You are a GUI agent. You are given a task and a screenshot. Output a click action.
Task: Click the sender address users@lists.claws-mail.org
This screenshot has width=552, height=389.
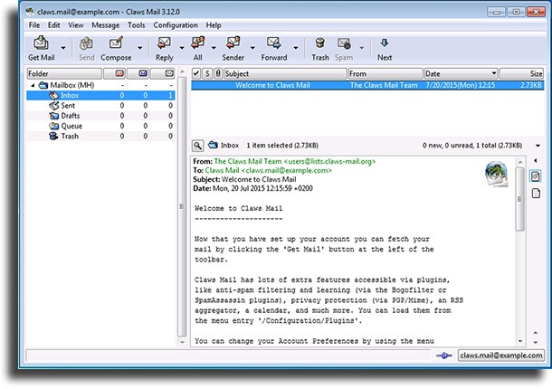[329, 162]
